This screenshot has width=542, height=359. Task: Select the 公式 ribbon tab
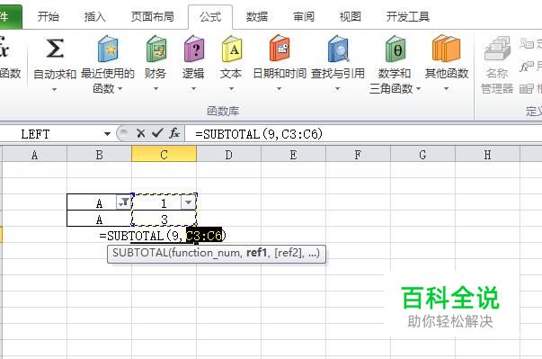pos(210,16)
